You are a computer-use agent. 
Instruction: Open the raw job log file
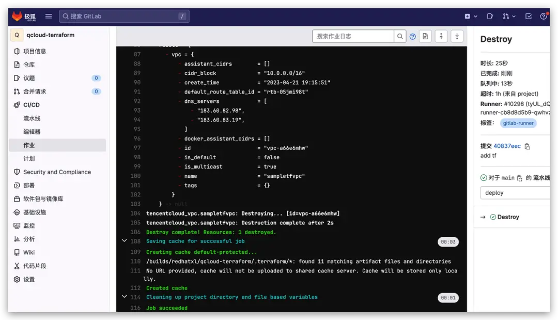(x=425, y=36)
